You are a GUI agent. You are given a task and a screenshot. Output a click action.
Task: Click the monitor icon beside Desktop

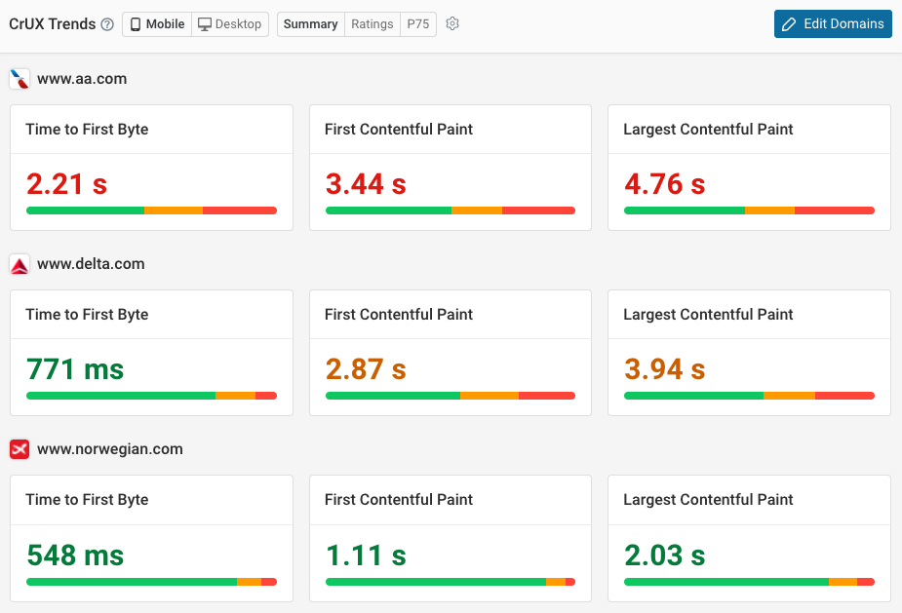[x=205, y=24]
